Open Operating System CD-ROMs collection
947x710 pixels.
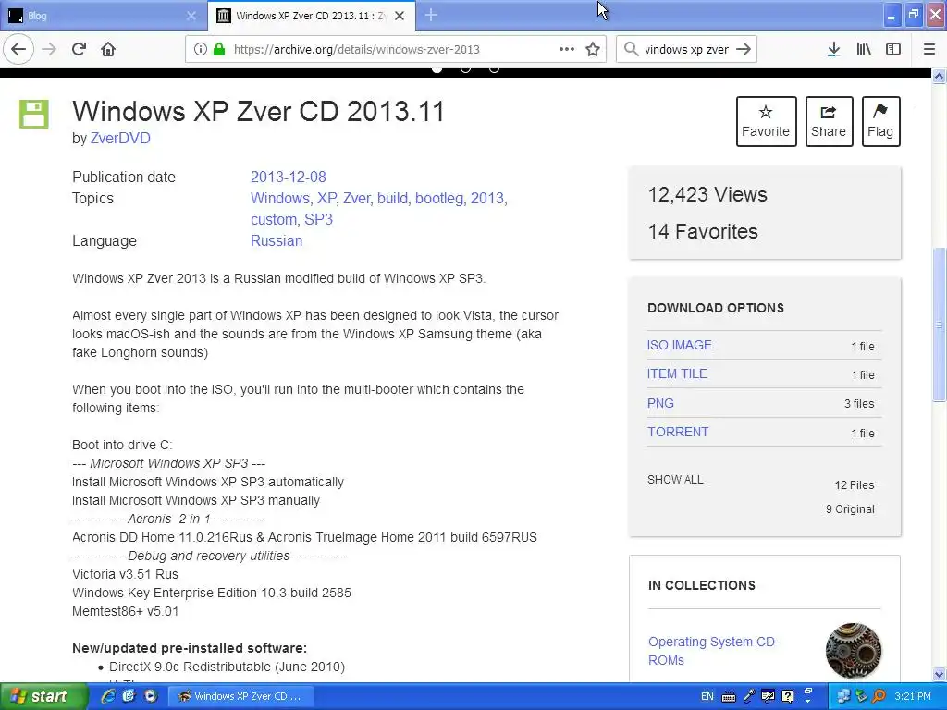coord(714,650)
